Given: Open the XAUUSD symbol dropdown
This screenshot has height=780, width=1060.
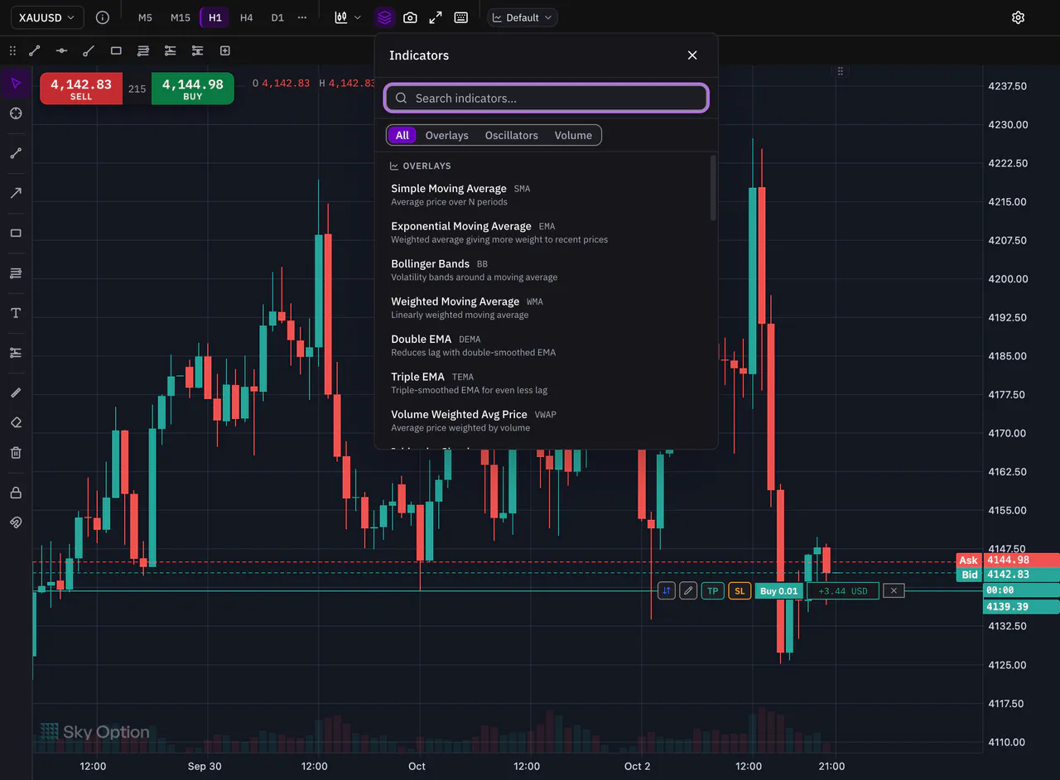Looking at the screenshot, I should coord(46,17).
